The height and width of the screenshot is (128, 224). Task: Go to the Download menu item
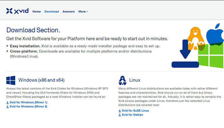point(52,12)
